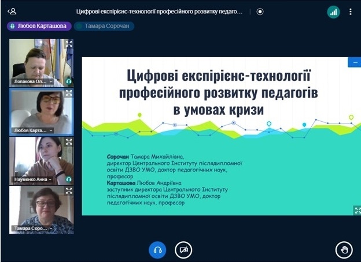Viewport: 361px width, 262px height.
Task: Expand Науменко Анна webcam name dropdown
Action: pos(51,179)
